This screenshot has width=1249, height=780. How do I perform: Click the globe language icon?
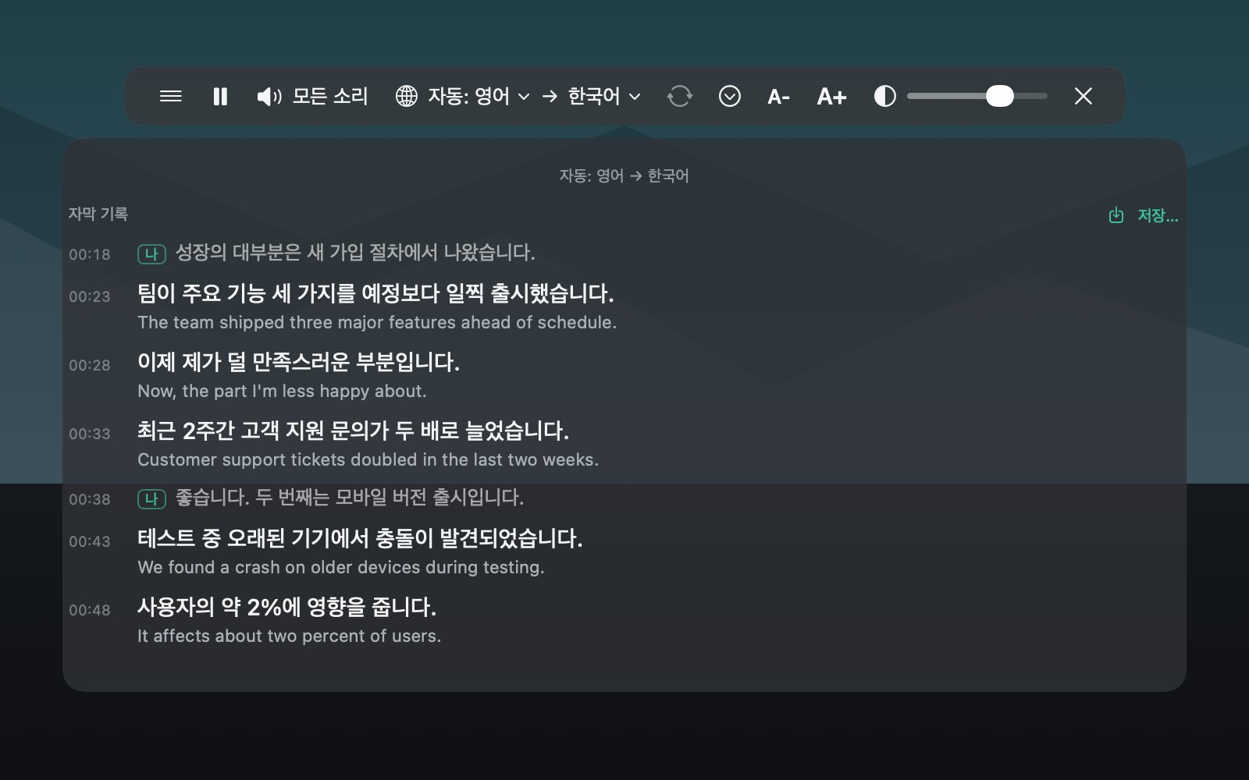407,96
